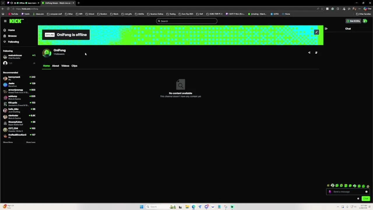Click the browser back arrow
Viewport: 373px width, 210px height.
pyautogui.click(x=3, y=9)
